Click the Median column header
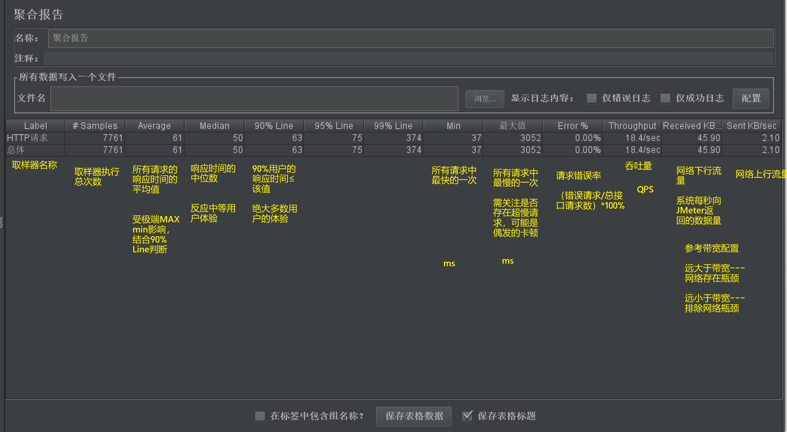 pyautogui.click(x=214, y=126)
